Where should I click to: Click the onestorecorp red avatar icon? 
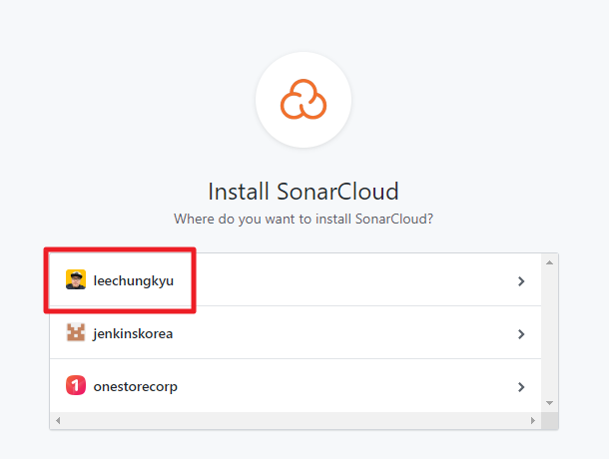(x=76, y=385)
